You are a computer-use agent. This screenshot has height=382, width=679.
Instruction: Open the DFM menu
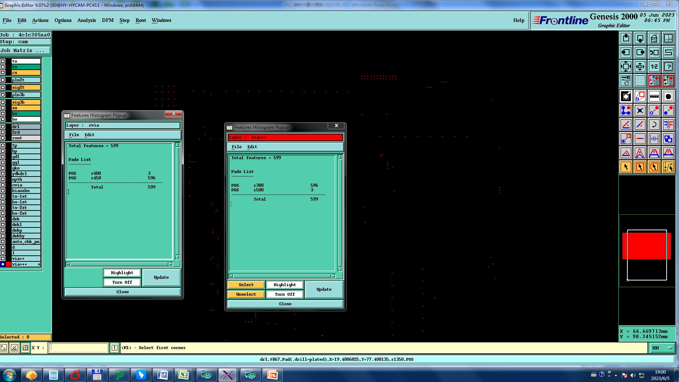[108, 20]
